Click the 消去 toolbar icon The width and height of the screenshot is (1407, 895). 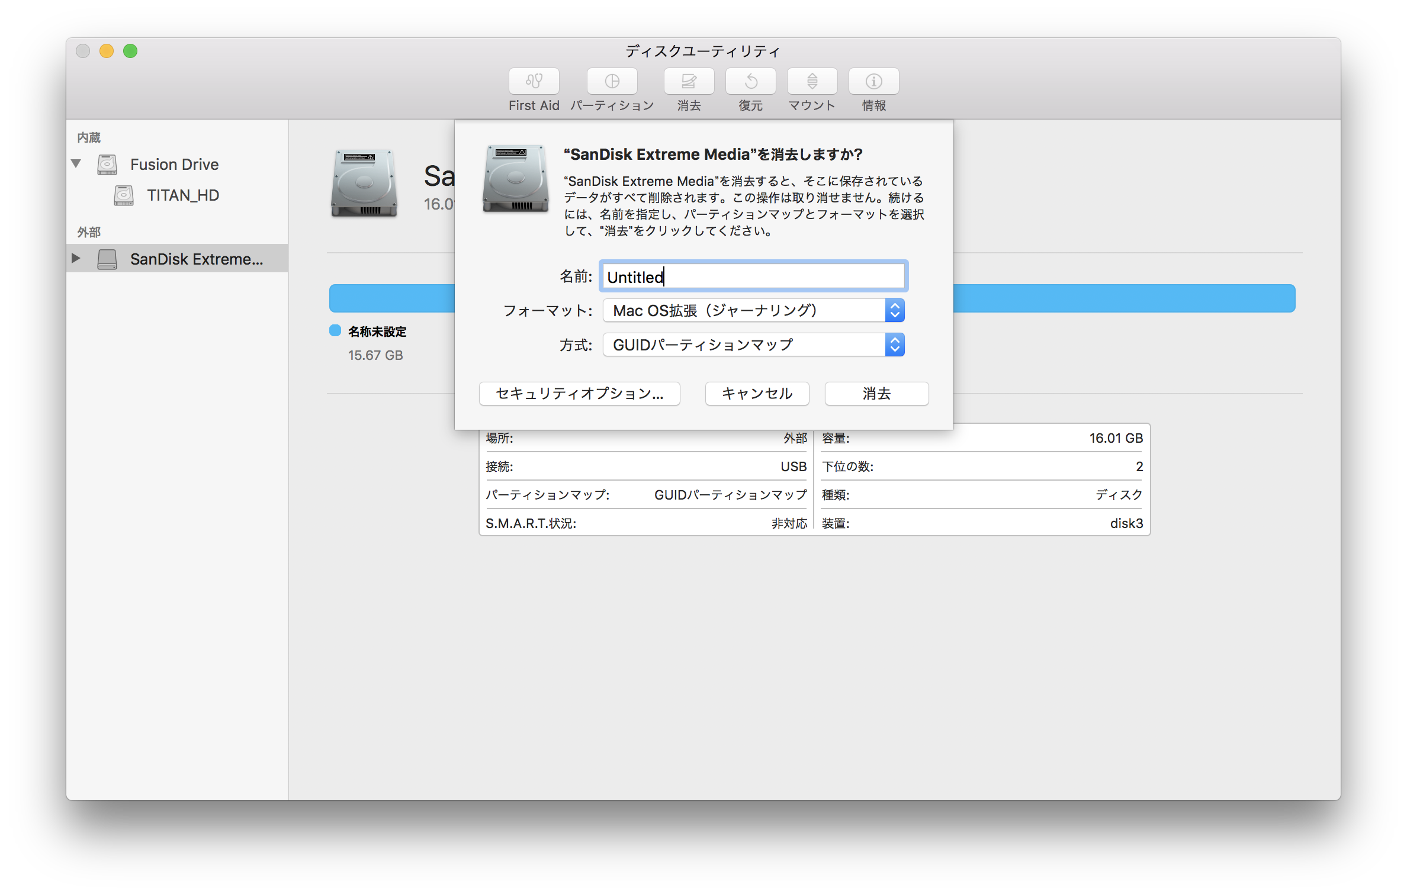pyautogui.click(x=689, y=81)
